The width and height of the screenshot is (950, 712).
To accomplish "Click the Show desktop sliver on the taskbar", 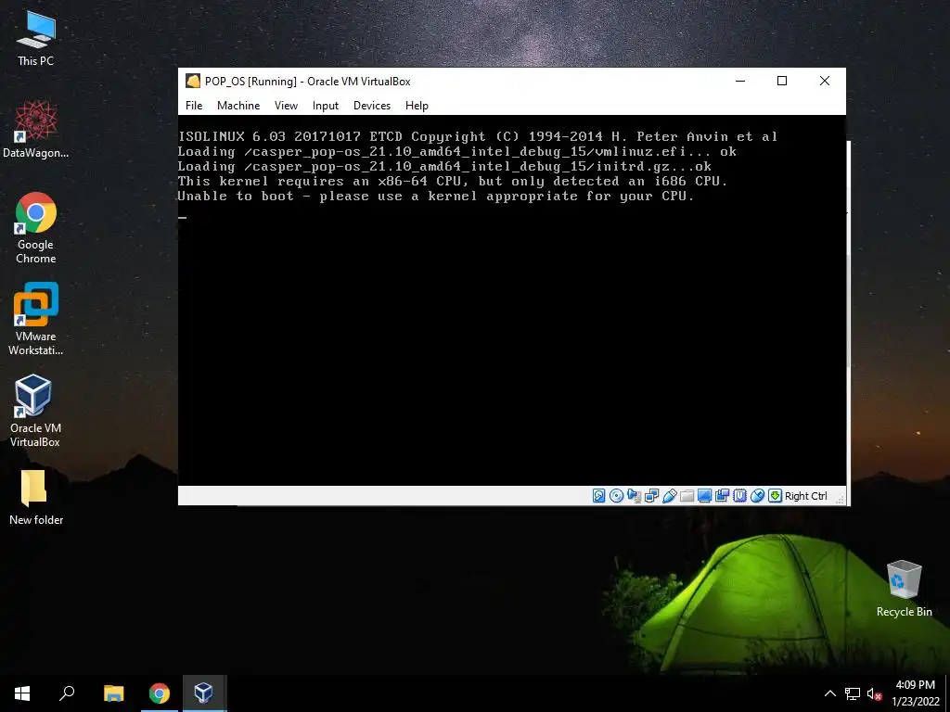I will (x=947, y=693).
